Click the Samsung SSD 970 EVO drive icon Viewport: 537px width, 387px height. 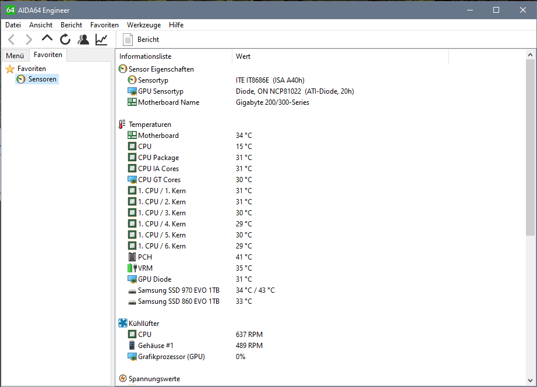point(132,291)
